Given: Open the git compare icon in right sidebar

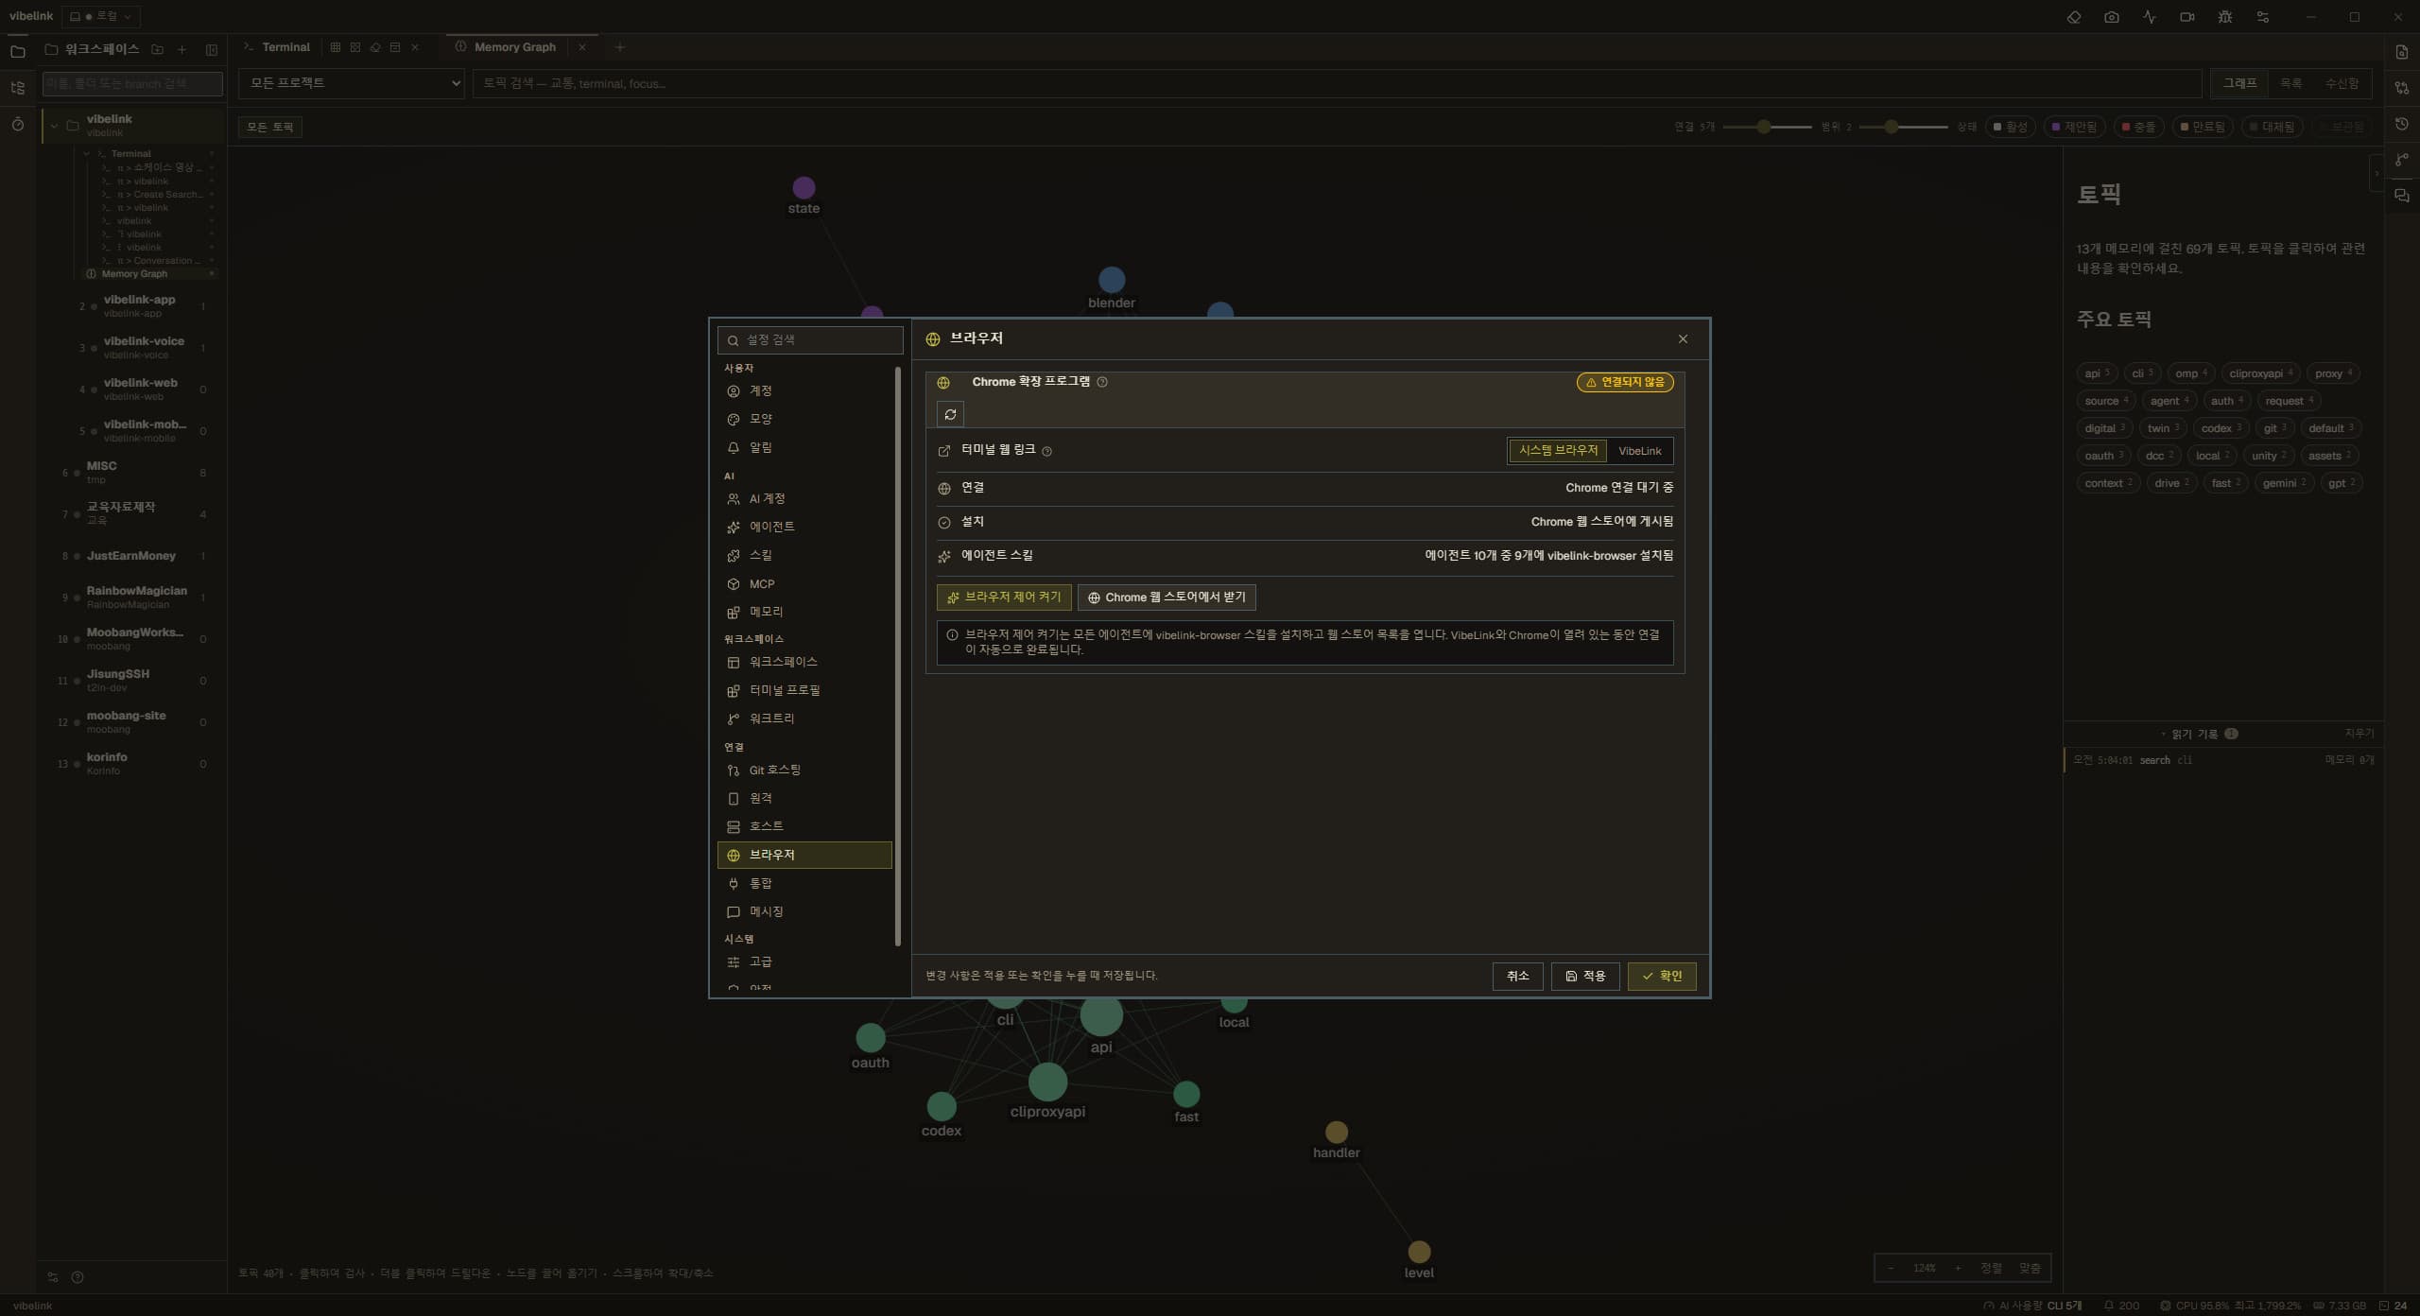Looking at the screenshot, I should coord(2402,88).
